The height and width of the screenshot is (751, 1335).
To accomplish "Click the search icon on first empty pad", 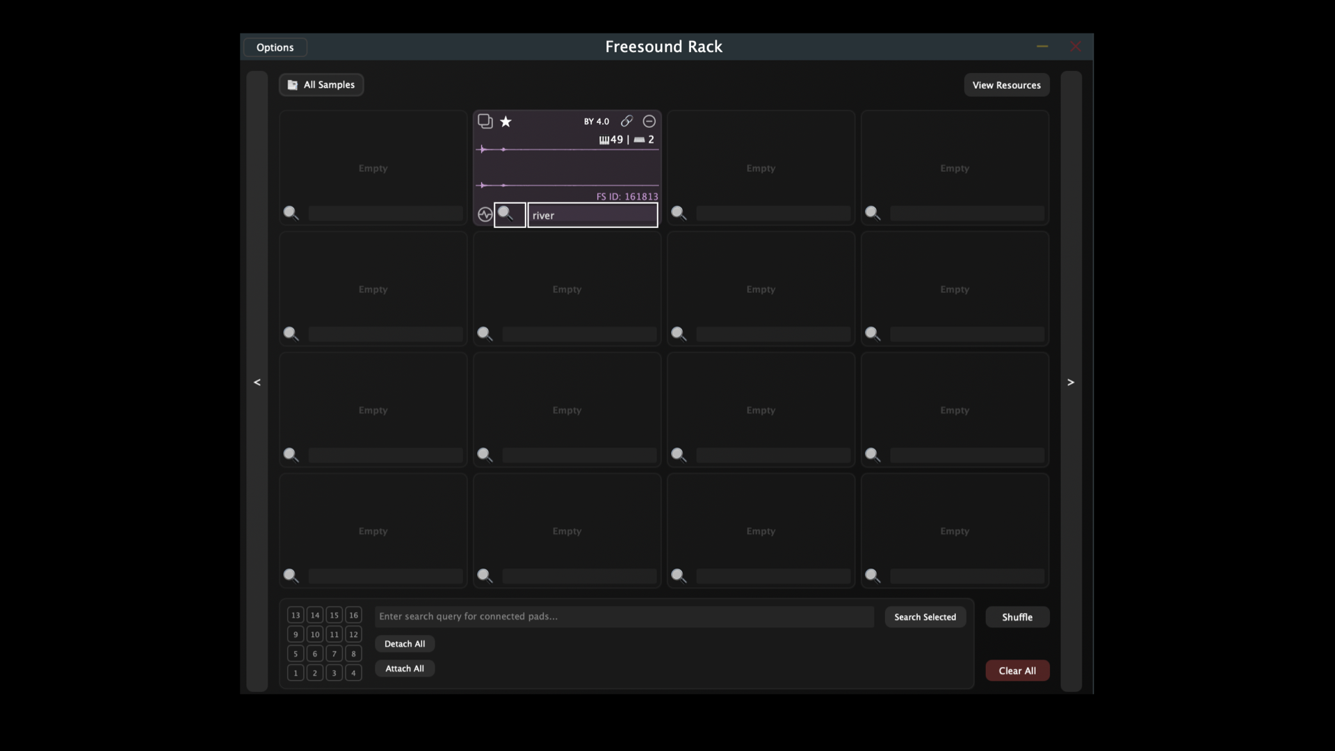I will click(291, 213).
